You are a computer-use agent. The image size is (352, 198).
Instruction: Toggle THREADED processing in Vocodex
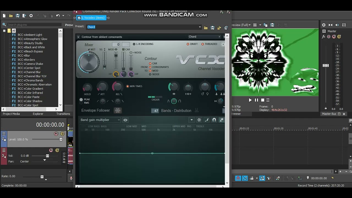click(x=203, y=44)
